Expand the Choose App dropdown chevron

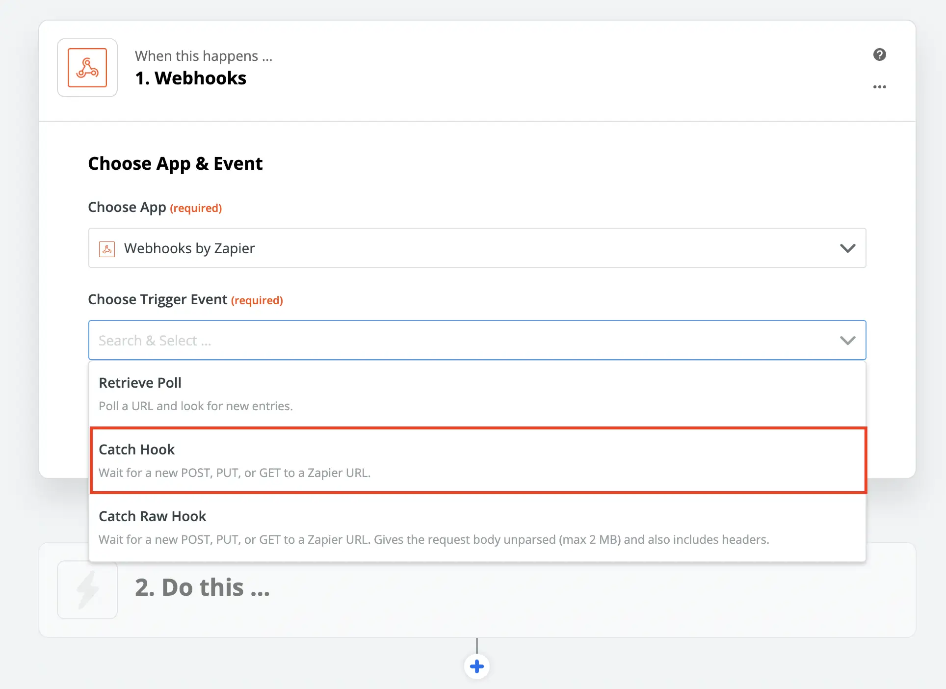(847, 248)
